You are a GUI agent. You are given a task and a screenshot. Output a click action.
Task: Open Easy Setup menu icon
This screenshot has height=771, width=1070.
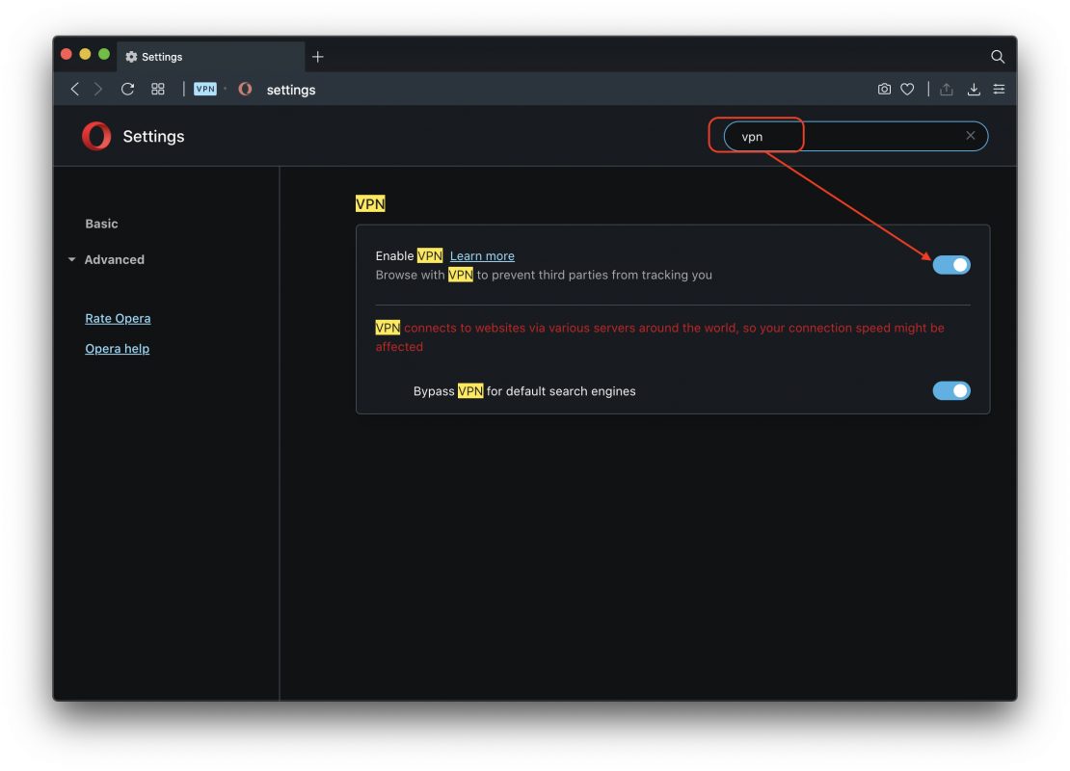999,90
